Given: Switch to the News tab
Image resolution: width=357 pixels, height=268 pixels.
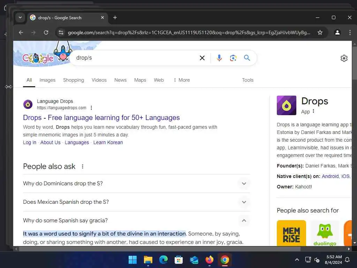Looking at the screenshot, I should coord(120,80).
